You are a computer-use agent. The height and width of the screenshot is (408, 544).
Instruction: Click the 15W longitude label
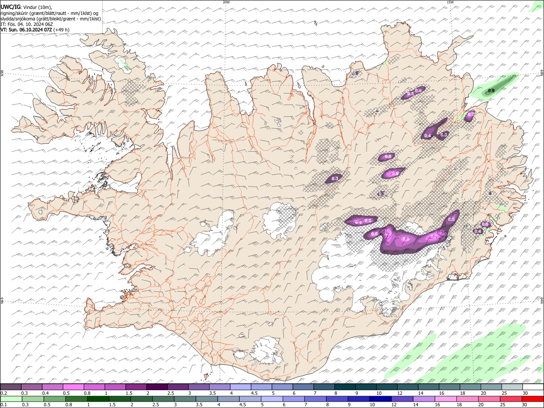tap(450, 2)
